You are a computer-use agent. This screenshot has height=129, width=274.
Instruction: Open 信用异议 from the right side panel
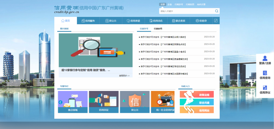pyautogui.click(x=265, y=90)
